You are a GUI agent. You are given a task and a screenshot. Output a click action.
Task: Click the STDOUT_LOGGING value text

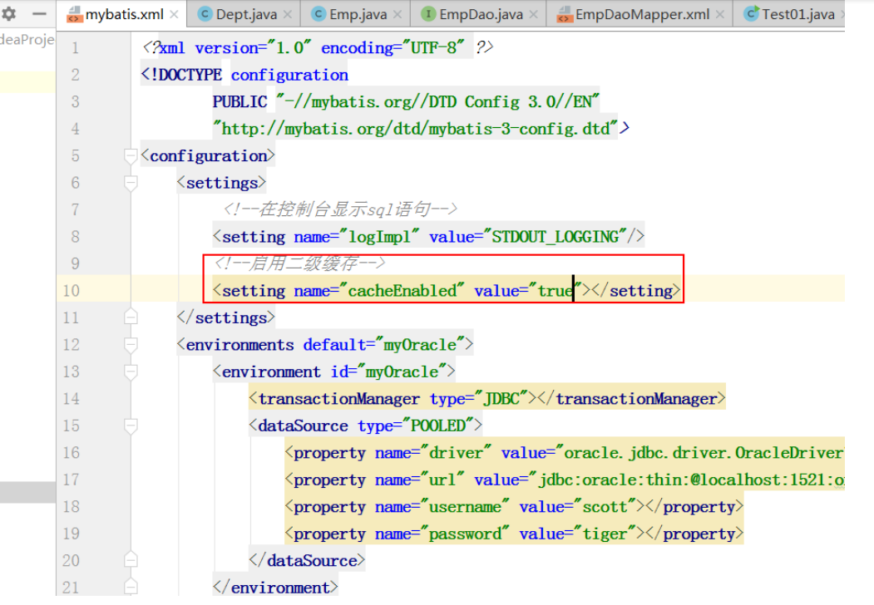[x=556, y=237]
